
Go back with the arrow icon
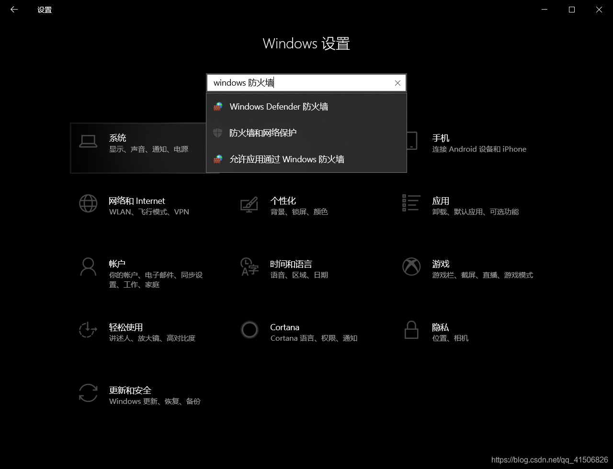coord(14,10)
